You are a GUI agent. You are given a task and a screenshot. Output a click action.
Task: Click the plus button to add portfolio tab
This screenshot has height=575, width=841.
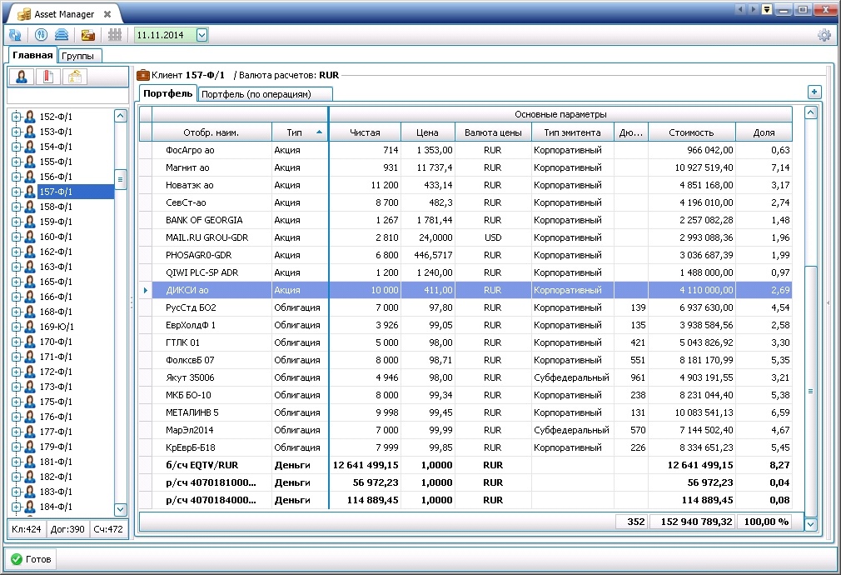click(815, 92)
